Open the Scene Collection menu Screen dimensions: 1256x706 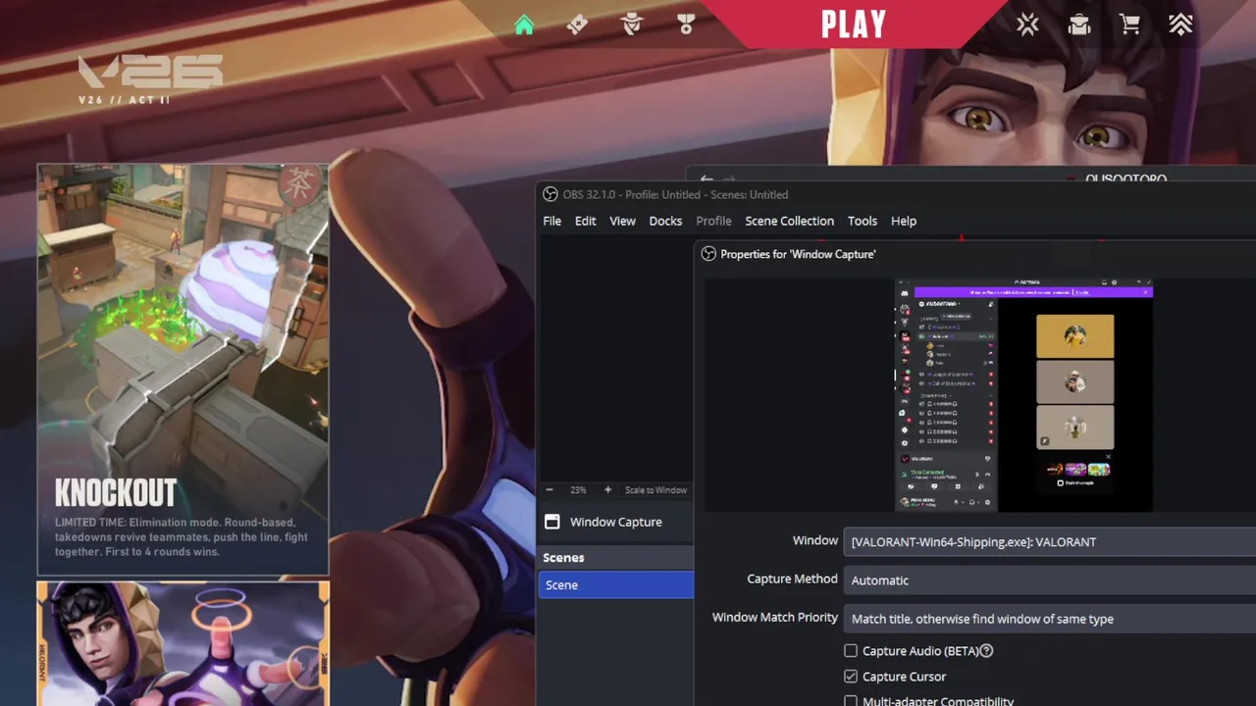789,221
